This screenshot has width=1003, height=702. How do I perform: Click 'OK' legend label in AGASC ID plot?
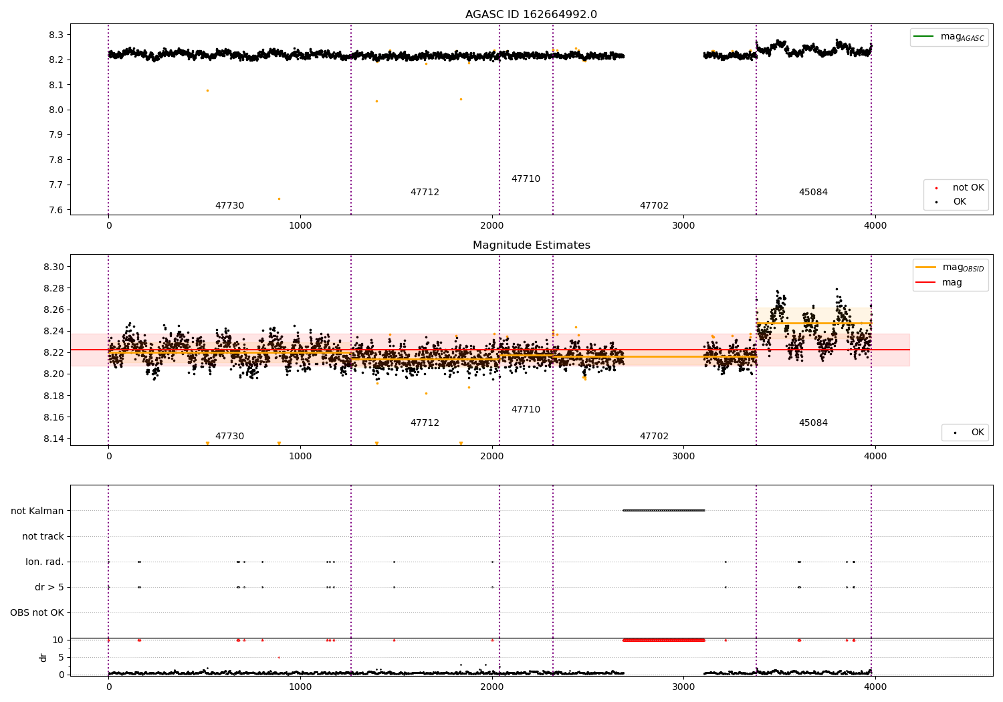pos(960,202)
